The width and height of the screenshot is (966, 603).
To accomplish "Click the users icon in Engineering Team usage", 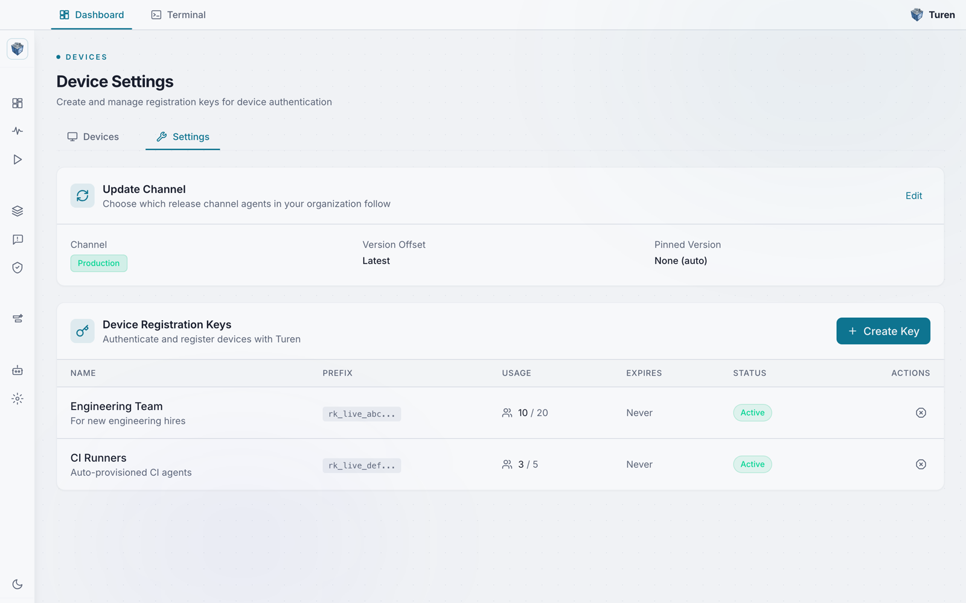I will [507, 413].
